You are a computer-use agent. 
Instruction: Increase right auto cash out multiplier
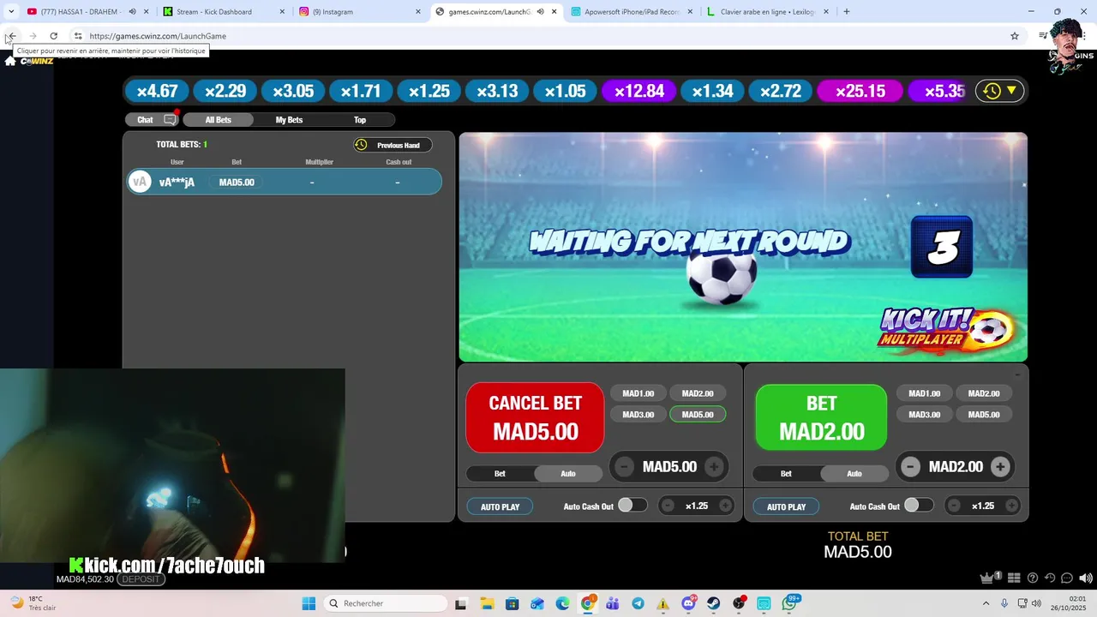[x=1011, y=506]
